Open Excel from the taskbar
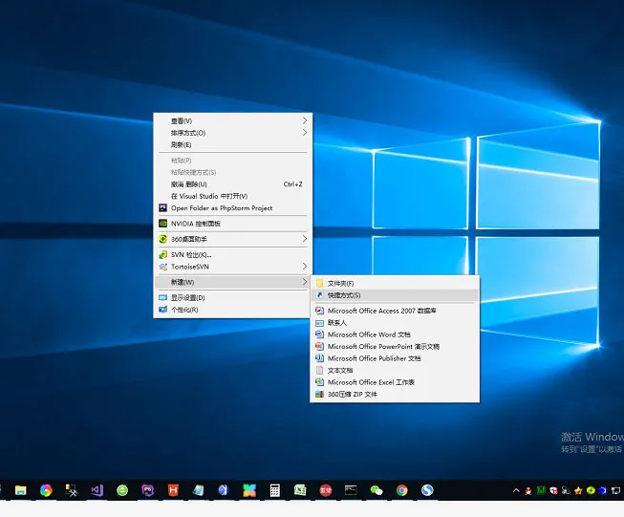Viewport: 624px width, 517px height. click(x=300, y=490)
